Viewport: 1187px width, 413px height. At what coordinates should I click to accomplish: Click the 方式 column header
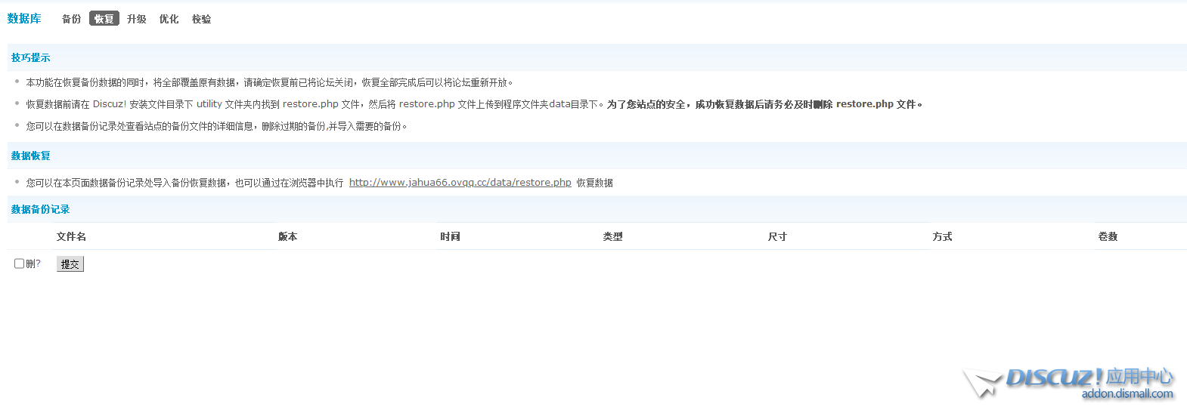tap(942, 236)
